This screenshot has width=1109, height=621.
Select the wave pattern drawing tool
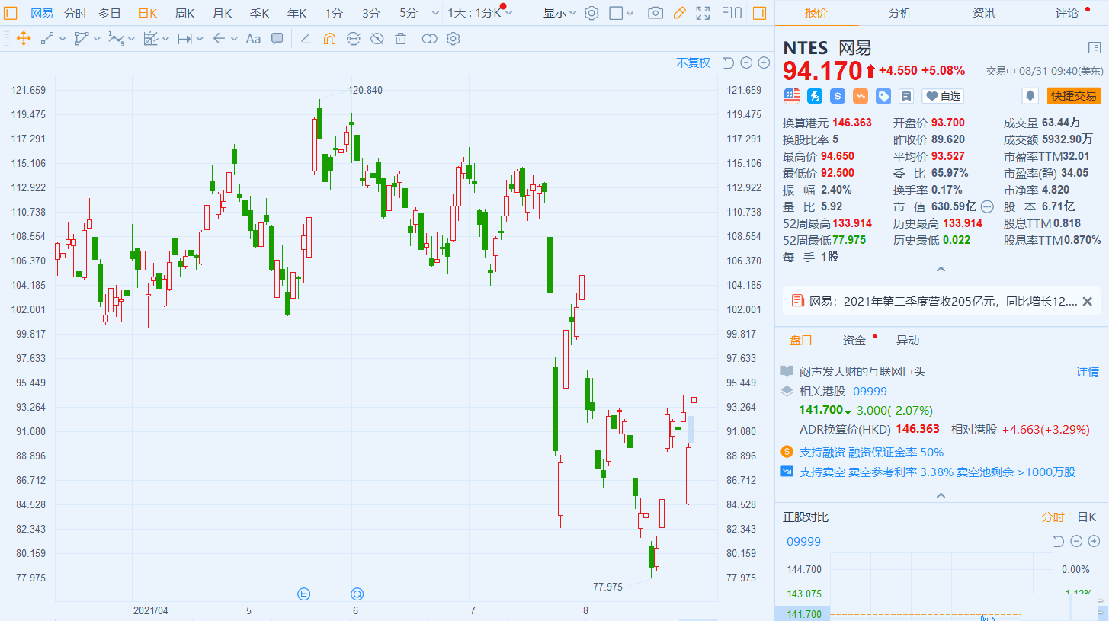[x=116, y=39]
